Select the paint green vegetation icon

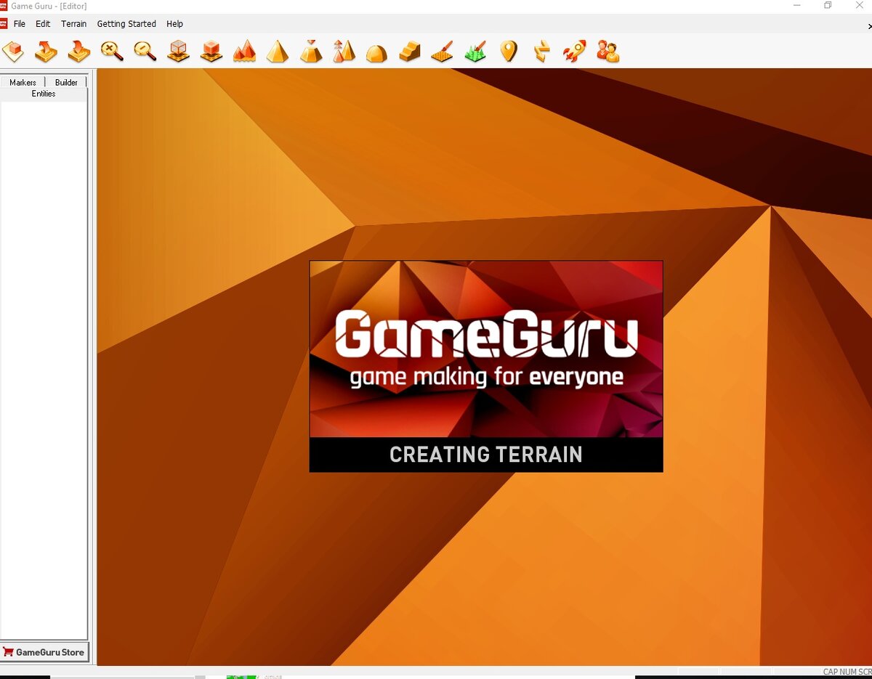pyautogui.click(x=475, y=52)
